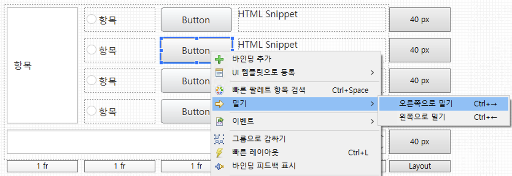Select the 항목 radio button in the first row
512x176 pixels.
pos(91,19)
